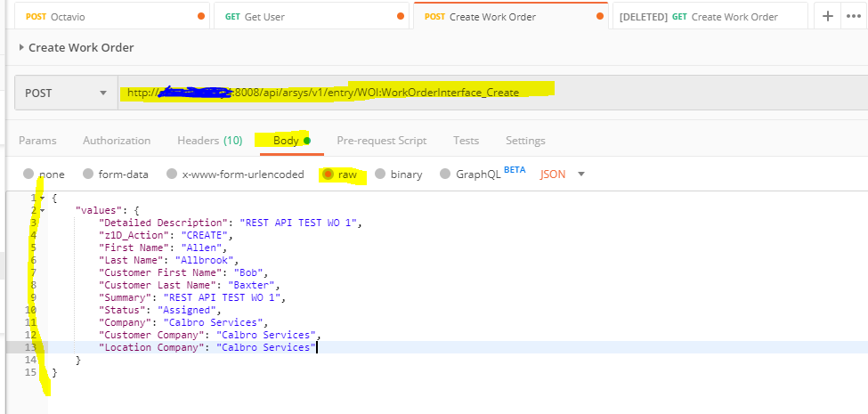Open the tab options ellipsis menu
The image size is (868, 414).
click(856, 16)
